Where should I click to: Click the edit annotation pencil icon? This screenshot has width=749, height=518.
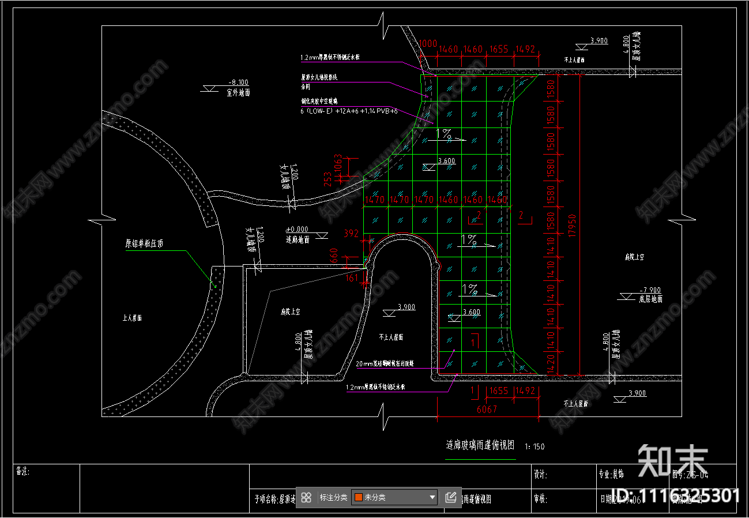click(451, 497)
